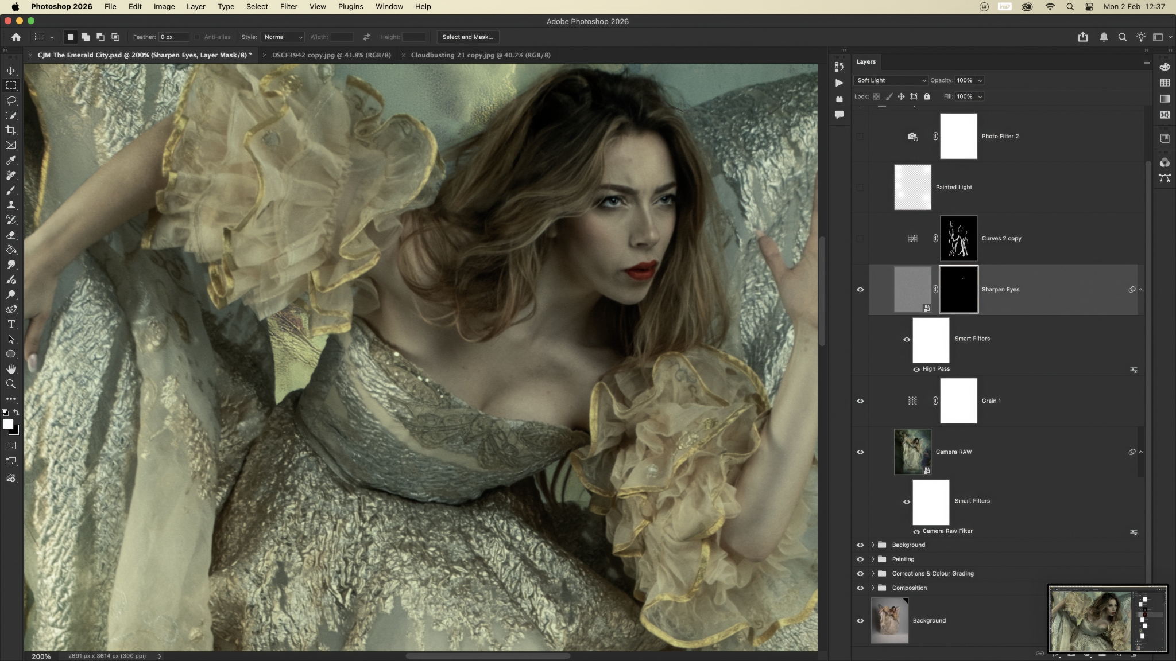Viewport: 1176px width, 661px height.
Task: Show the Painted Light layer
Action: (860, 188)
